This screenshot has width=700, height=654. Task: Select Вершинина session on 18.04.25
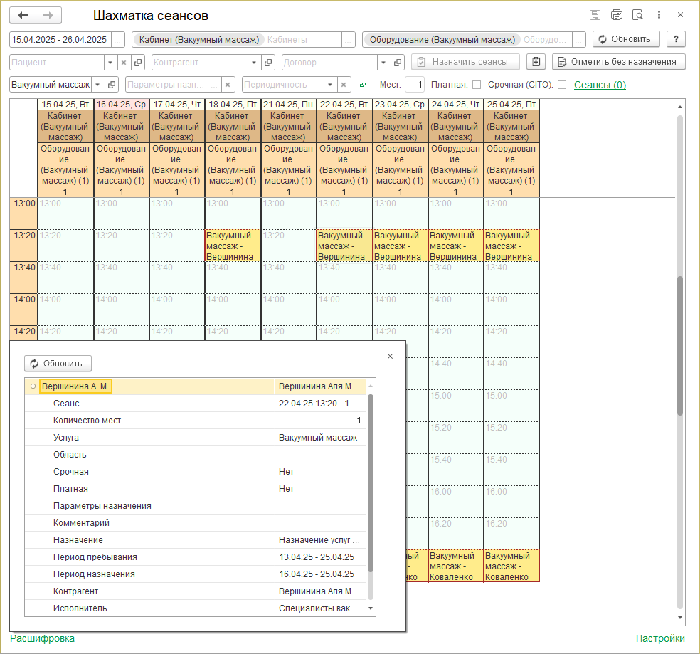click(233, 246)
